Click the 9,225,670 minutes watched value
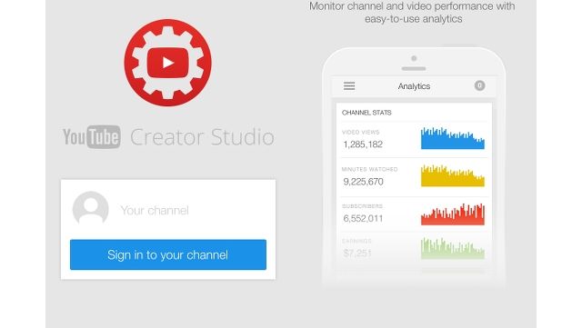The height and width of the screenshot is (328, 582). coord(363,182)
